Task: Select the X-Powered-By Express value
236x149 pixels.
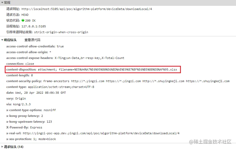Action: tap(36, 127)
